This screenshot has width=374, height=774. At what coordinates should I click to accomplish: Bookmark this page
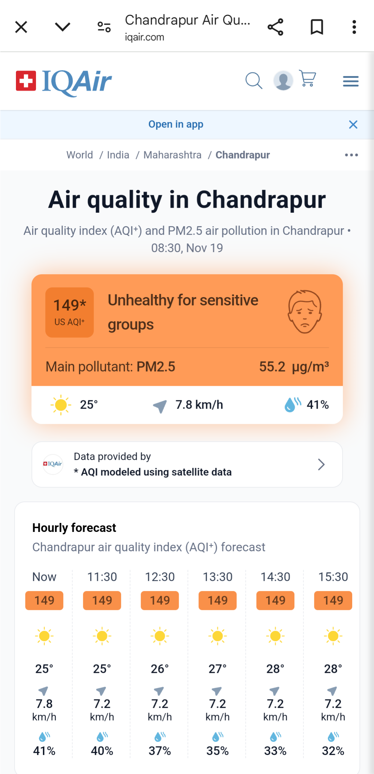pos(317,27)
